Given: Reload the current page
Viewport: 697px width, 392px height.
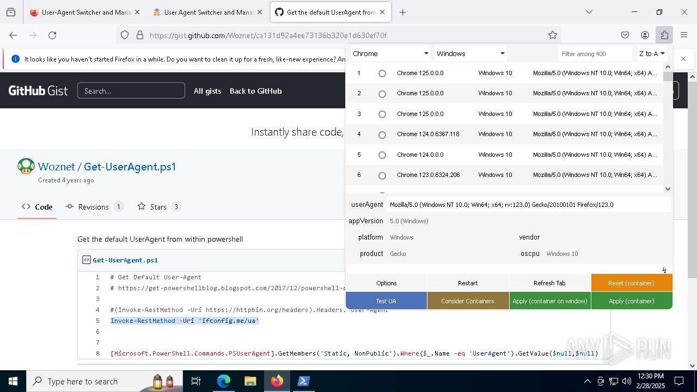Looking at the screenshot, I should [52, 35].
